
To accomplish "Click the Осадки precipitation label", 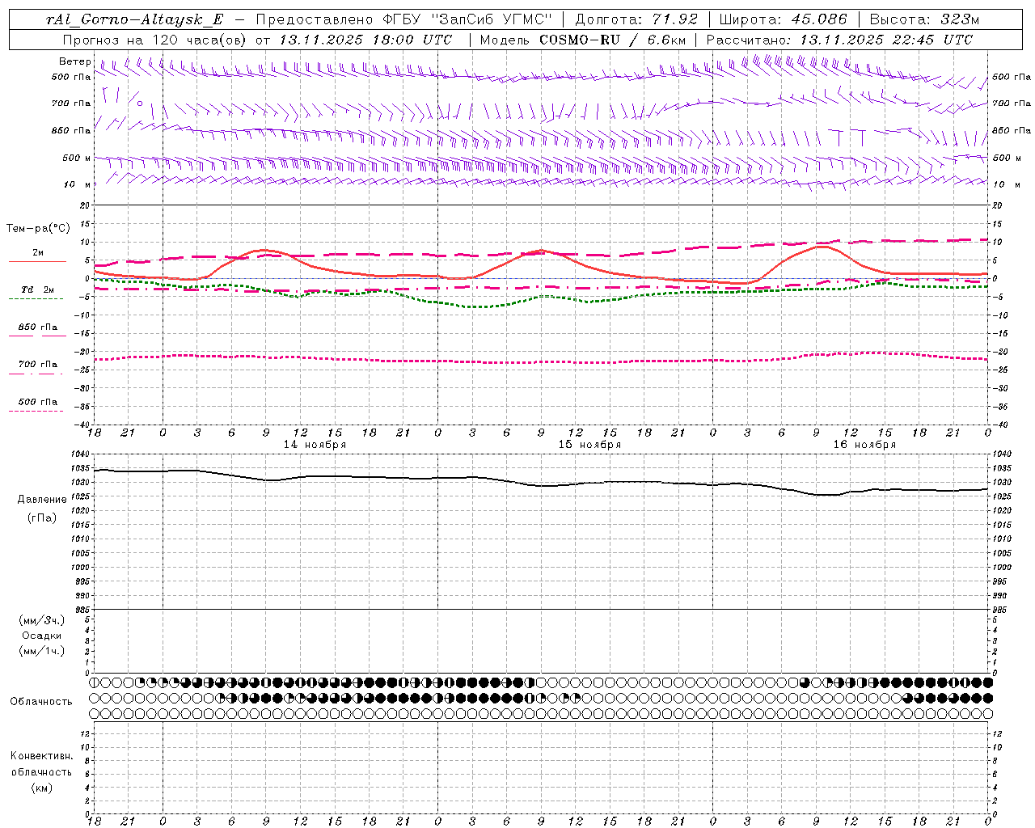I will (x=42, y=636).
